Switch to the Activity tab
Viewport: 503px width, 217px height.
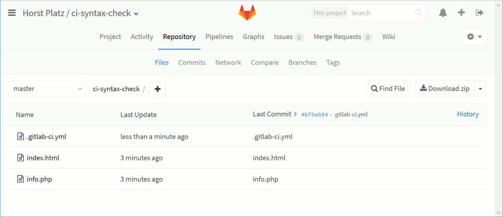coord(142,37)
